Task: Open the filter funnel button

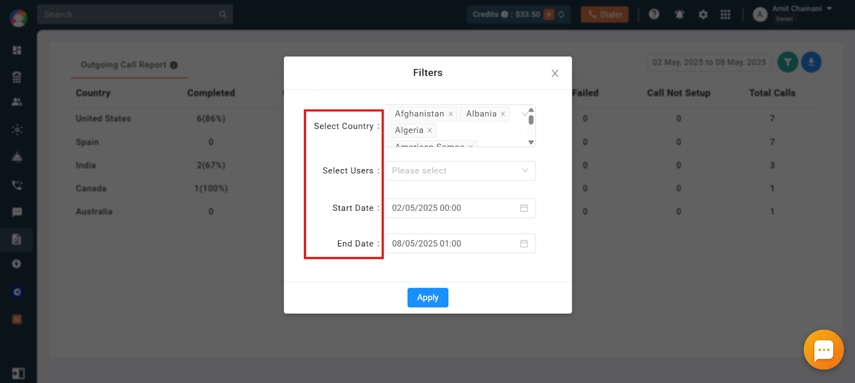Action: 788,62
